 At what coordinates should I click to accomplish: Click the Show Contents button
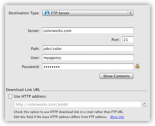click(116, 76)
